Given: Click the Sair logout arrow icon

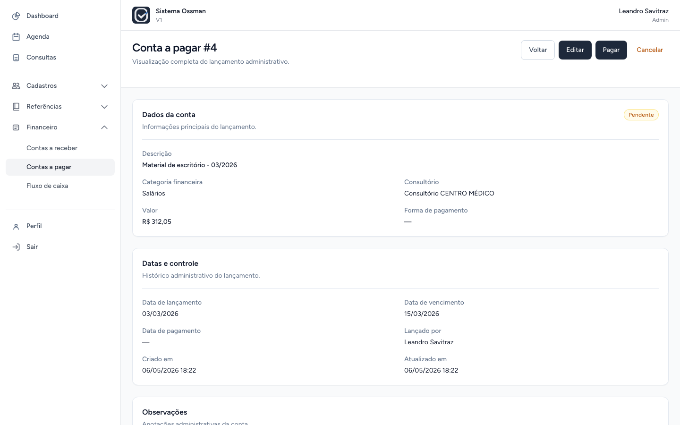Looking at the screenshot, I should coord(16,247).
